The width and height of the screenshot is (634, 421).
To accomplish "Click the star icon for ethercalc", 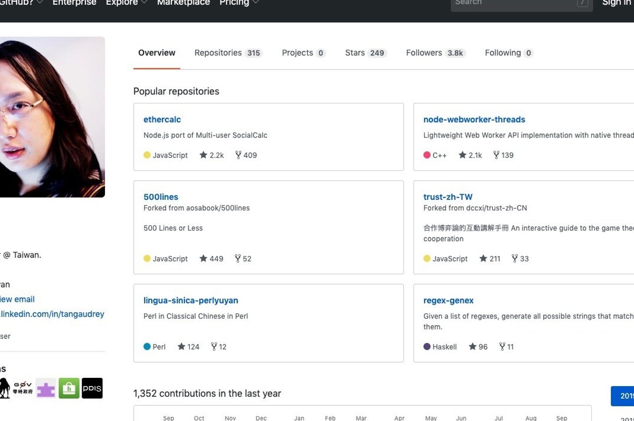I will click(203, 155).
